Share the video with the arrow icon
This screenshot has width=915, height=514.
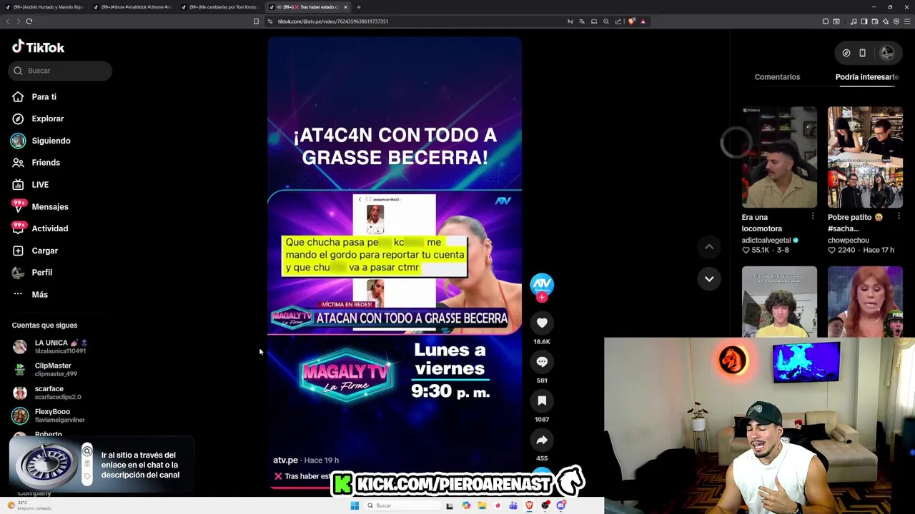[x=542, y=440]
